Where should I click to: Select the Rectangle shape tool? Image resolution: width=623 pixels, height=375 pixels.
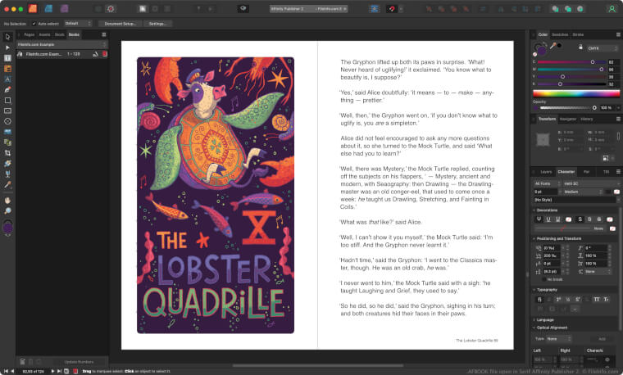tap(7, 101)
